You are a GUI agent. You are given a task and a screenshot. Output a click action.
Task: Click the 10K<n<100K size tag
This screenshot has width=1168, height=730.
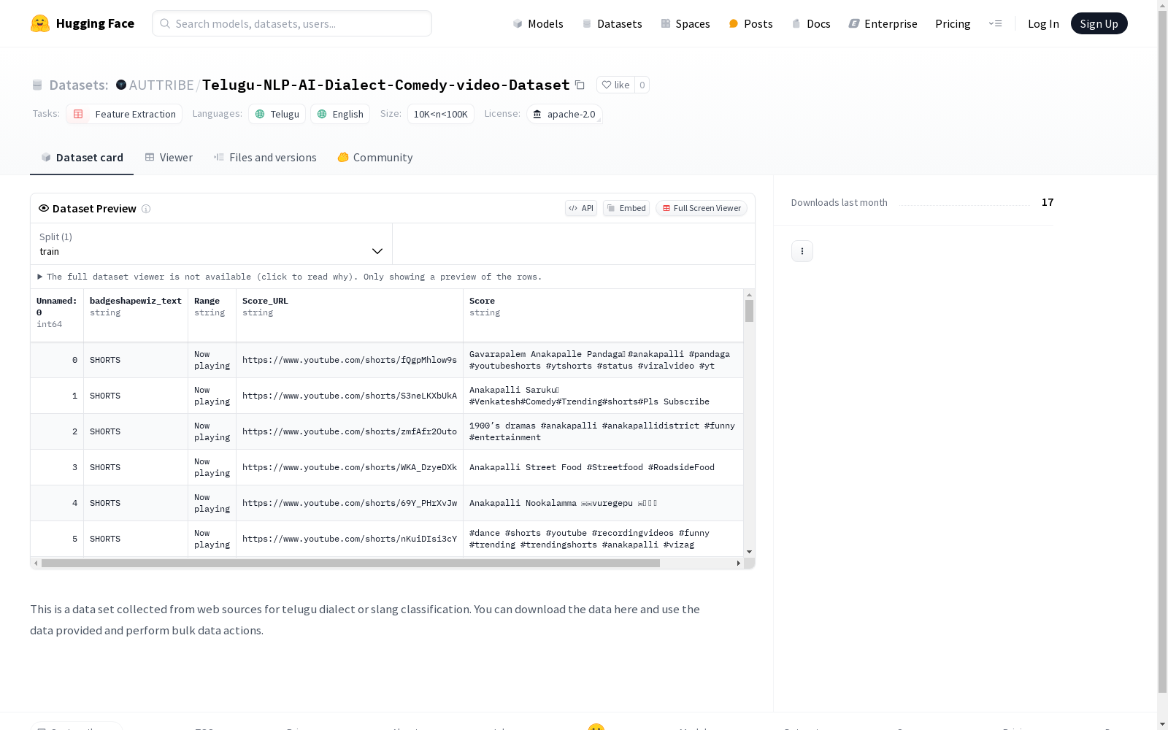441,114
